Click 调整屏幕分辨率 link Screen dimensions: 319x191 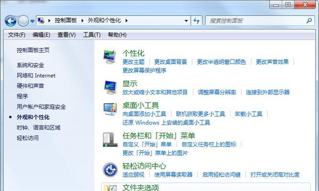tap(217, 92)
